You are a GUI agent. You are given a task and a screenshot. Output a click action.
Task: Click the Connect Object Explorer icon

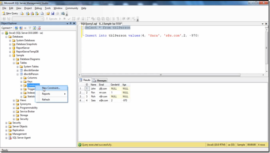point(17,28)
